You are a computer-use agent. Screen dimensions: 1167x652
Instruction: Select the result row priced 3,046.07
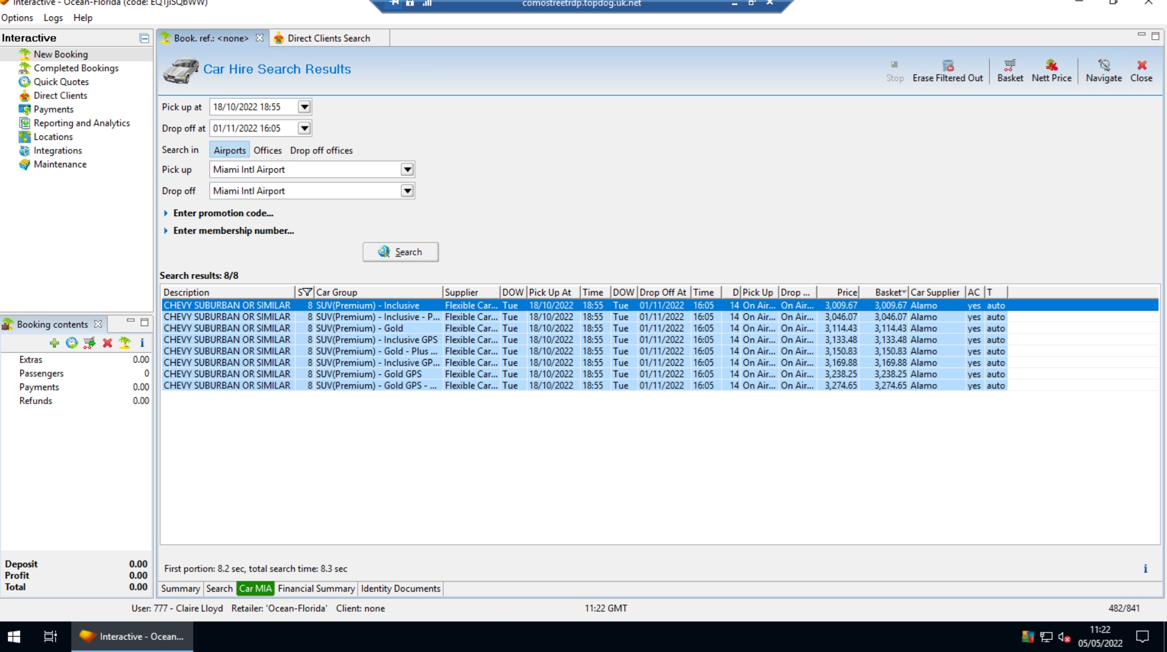(x=585, y=317)
